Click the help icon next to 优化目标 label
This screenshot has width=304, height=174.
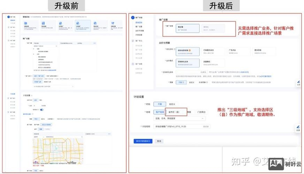tap(174, 49)
